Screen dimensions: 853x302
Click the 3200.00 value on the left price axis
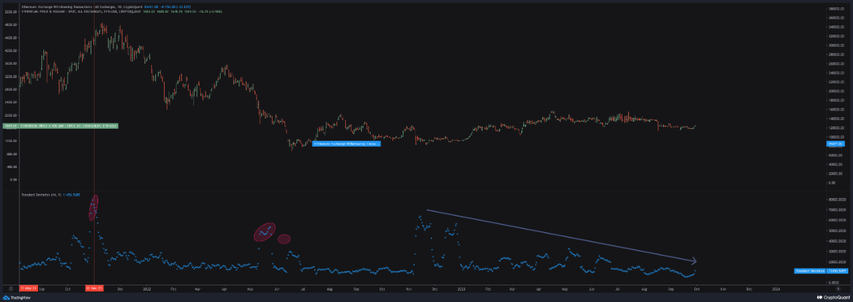11,76
